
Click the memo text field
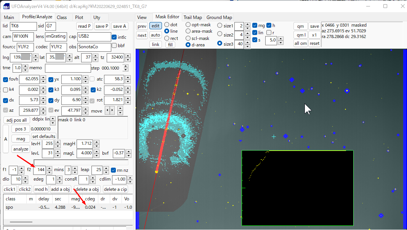(x=67, y=68)
